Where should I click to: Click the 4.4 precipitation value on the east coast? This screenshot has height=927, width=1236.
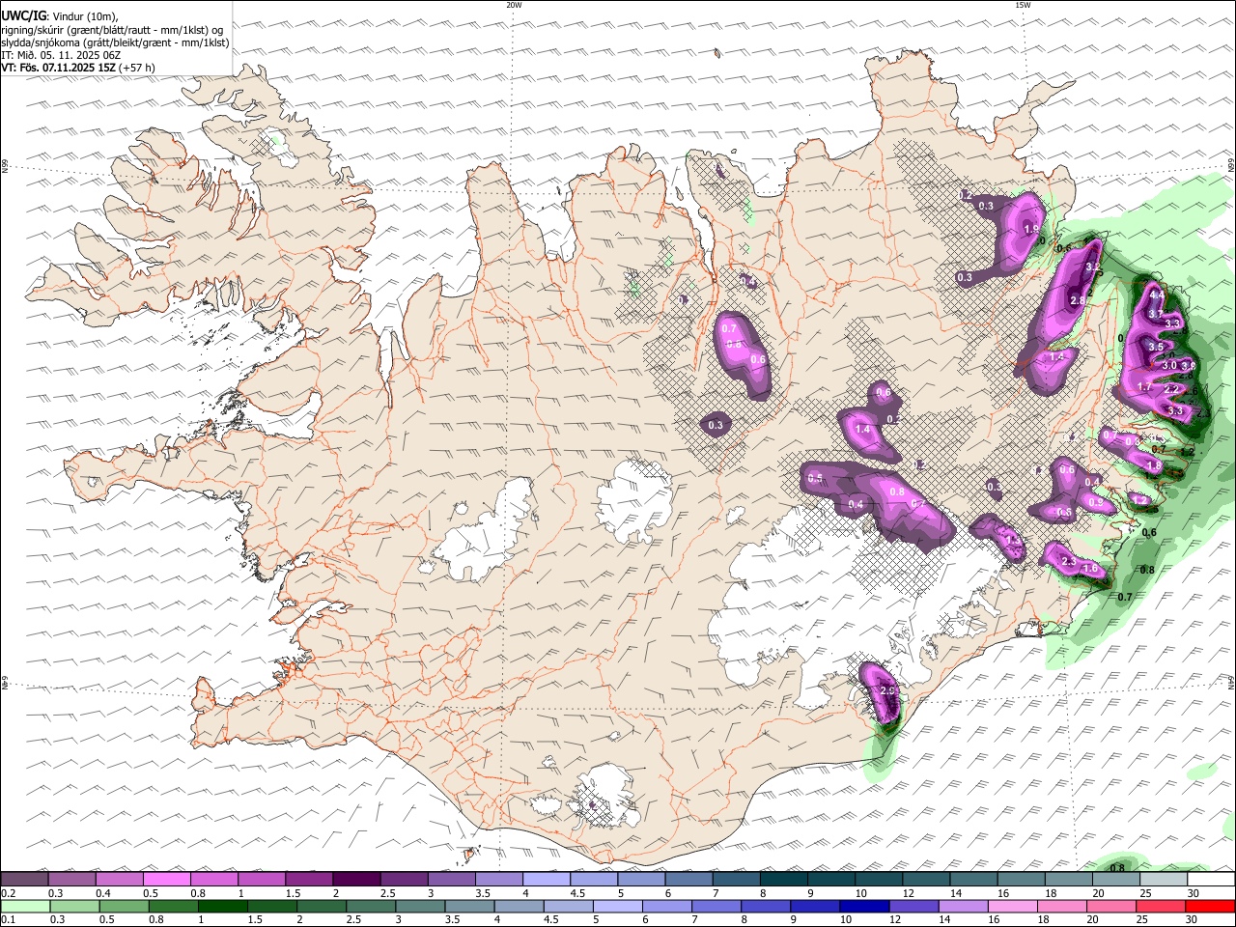(1157, 295)
